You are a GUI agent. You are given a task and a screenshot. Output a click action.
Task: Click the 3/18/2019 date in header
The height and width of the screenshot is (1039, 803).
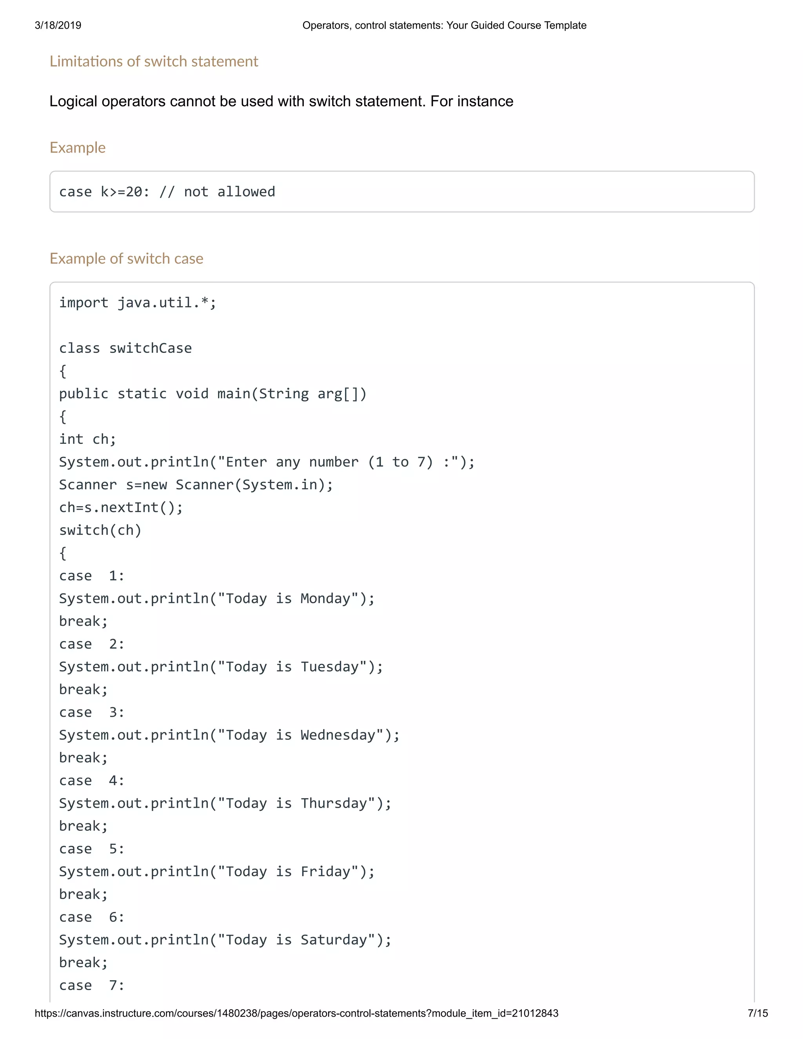tap(58, 25)
